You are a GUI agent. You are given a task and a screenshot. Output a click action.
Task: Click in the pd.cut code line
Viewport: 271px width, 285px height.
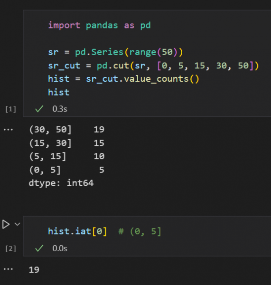[x=153, y=66]
